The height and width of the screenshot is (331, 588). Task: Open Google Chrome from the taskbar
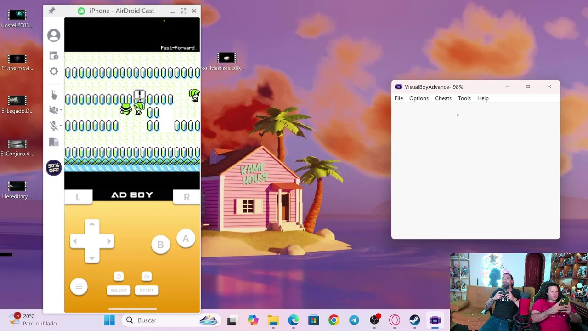334,320
